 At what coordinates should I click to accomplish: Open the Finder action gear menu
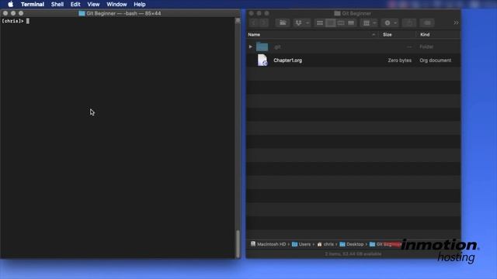[390, 22]
